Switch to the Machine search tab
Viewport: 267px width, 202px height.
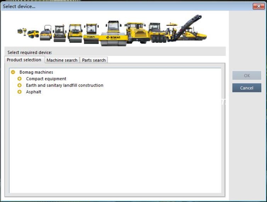pyautogui.click(x=62, y=60)
